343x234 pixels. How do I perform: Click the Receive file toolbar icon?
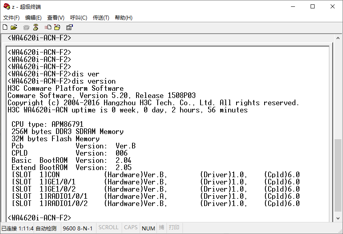tap(57, 27)
